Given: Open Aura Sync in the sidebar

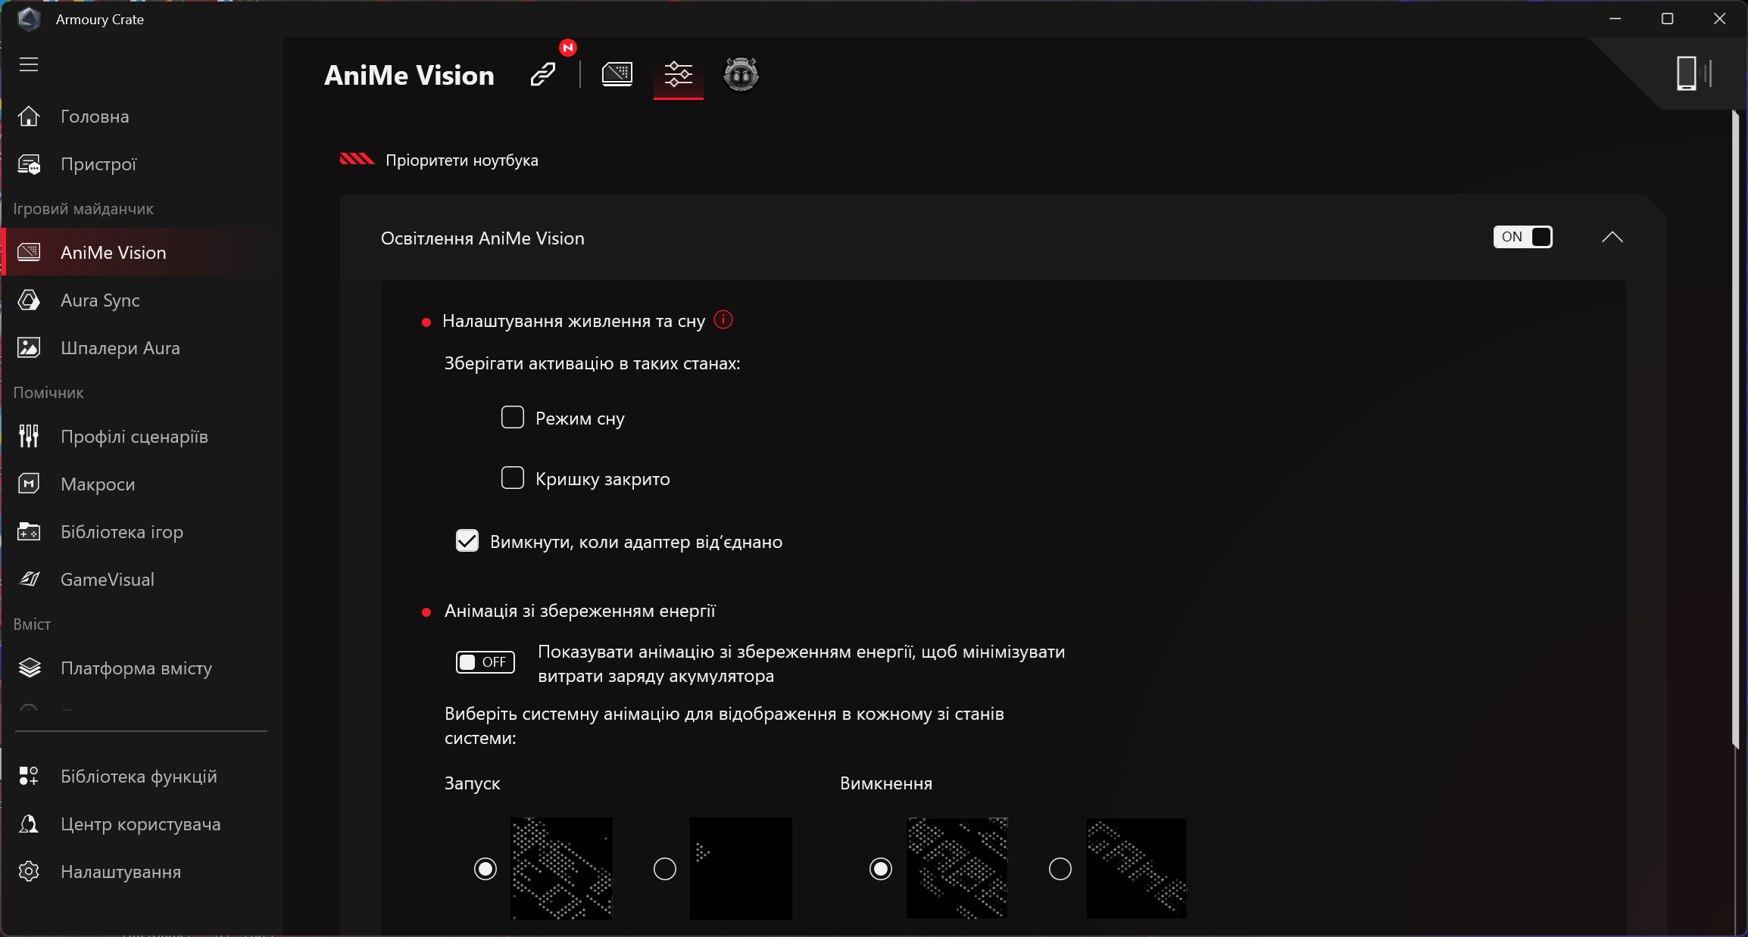Looking at the screenshot, I should [100, 300].
